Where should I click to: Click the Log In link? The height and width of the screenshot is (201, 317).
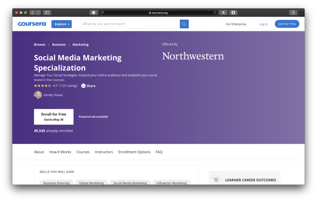[x=264, y=24]
